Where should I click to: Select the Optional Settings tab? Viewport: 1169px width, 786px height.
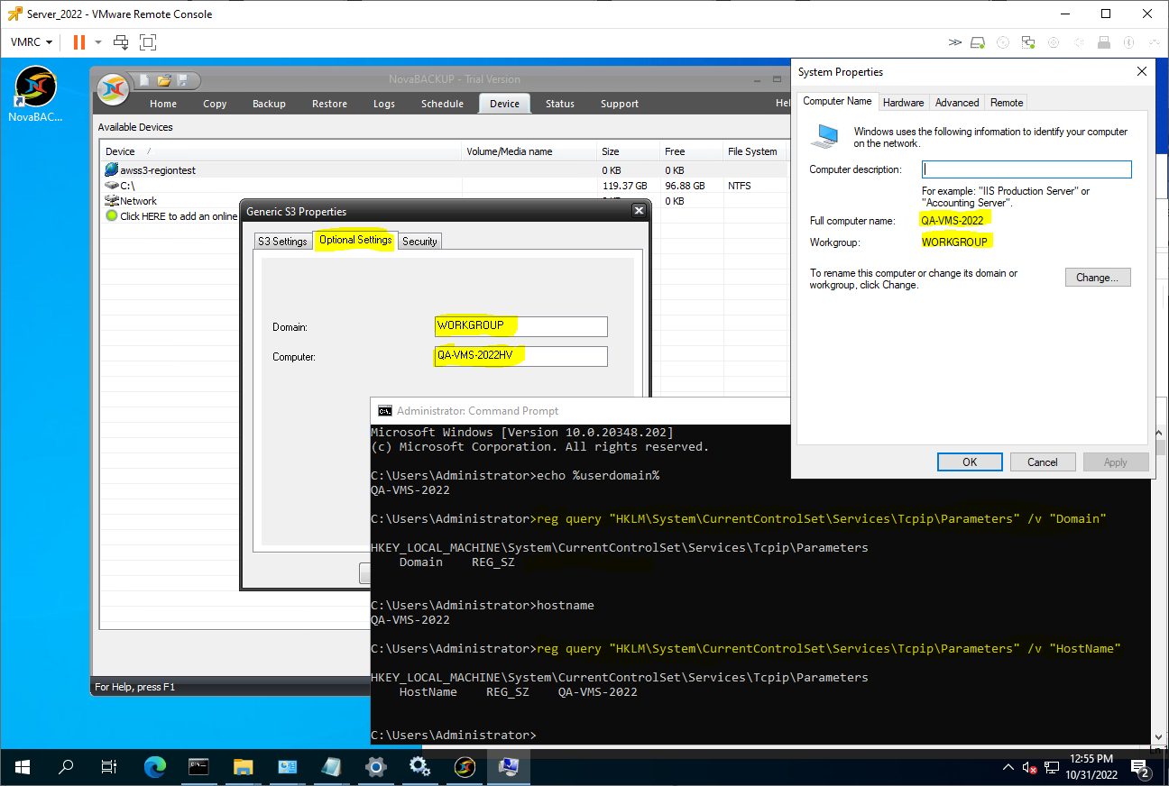[355, 240]
